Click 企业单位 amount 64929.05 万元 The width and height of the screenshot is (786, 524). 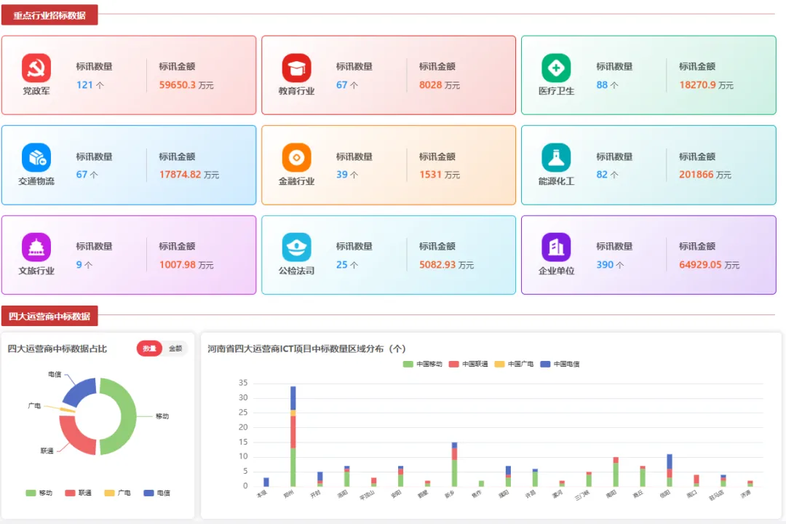[710, 264]
